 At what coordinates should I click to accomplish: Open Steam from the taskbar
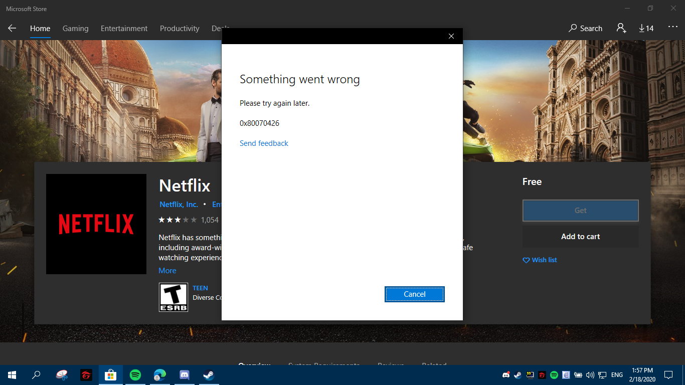pyautogui.click(x=209, y=374)
